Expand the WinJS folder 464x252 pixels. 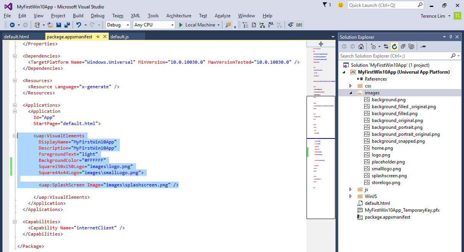coord(350,196)
